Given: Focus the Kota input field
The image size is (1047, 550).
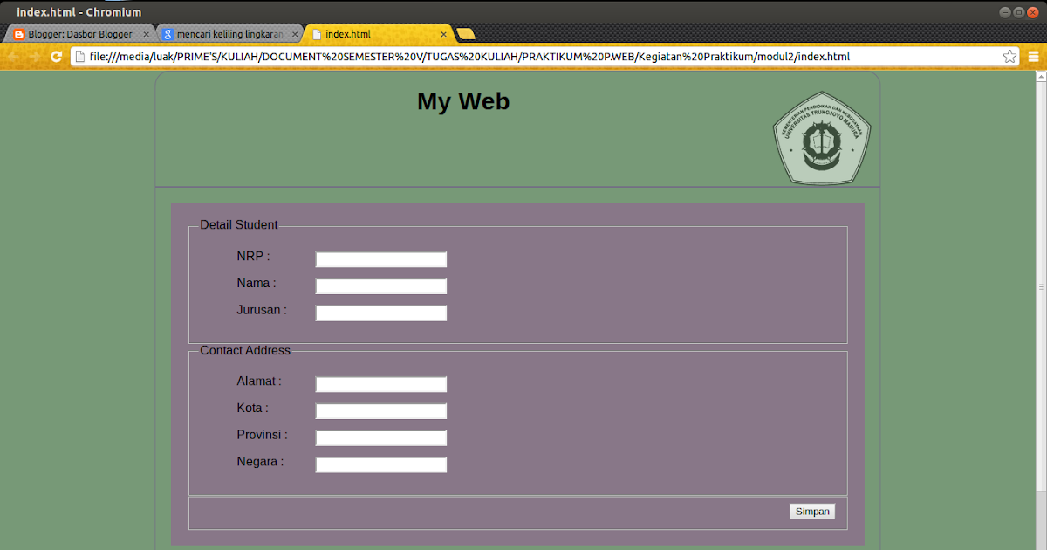Looking at the screenshot, I should click(x=381, y=411).
